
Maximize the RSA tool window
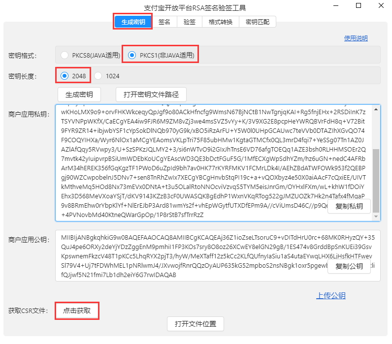[x=359, y=5]
